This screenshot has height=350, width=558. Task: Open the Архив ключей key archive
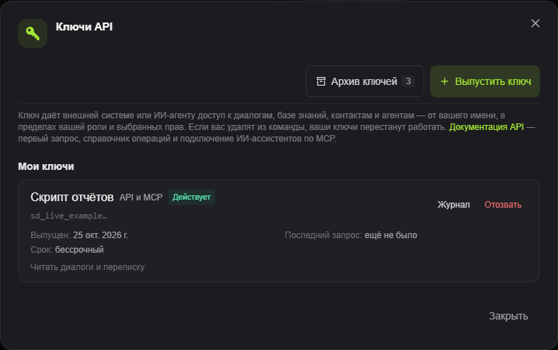tap(365, 81)
